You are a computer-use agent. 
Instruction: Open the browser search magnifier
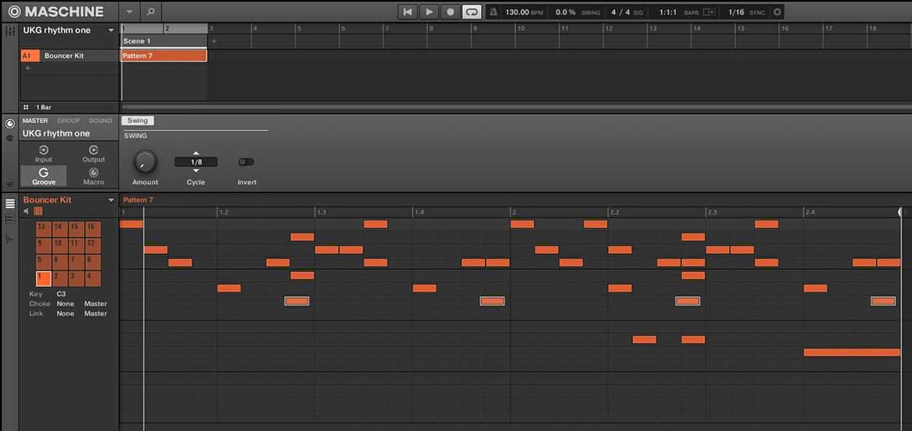(150, 12)
